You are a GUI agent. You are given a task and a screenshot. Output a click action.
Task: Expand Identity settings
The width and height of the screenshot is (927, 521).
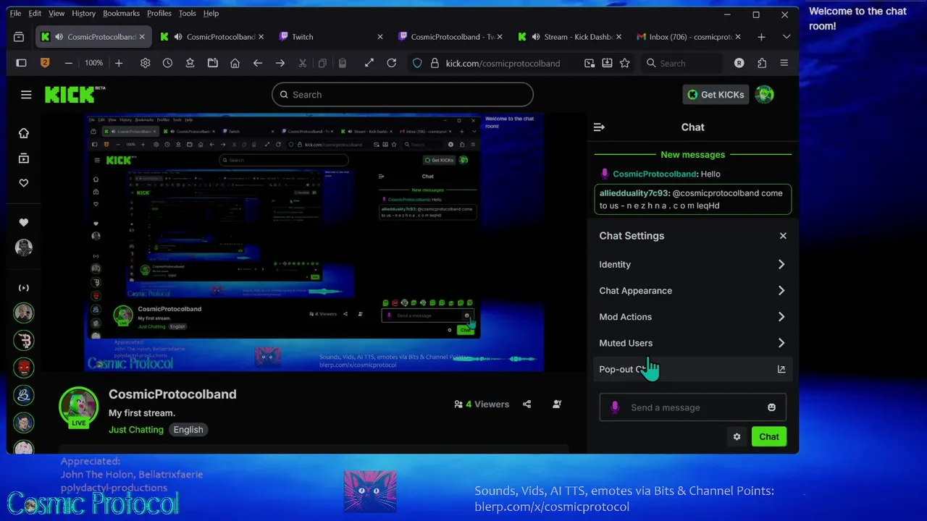click(x=692, y=265)
